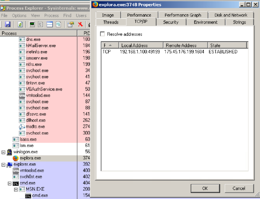Click the Firefox icon beside explora.exe
This screenshot has height=199, width=260.
[16, 158]
